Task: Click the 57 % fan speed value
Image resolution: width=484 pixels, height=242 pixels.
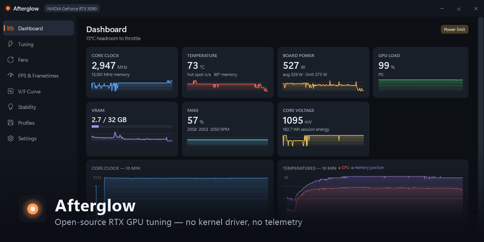Action: (x=195, y=121)
